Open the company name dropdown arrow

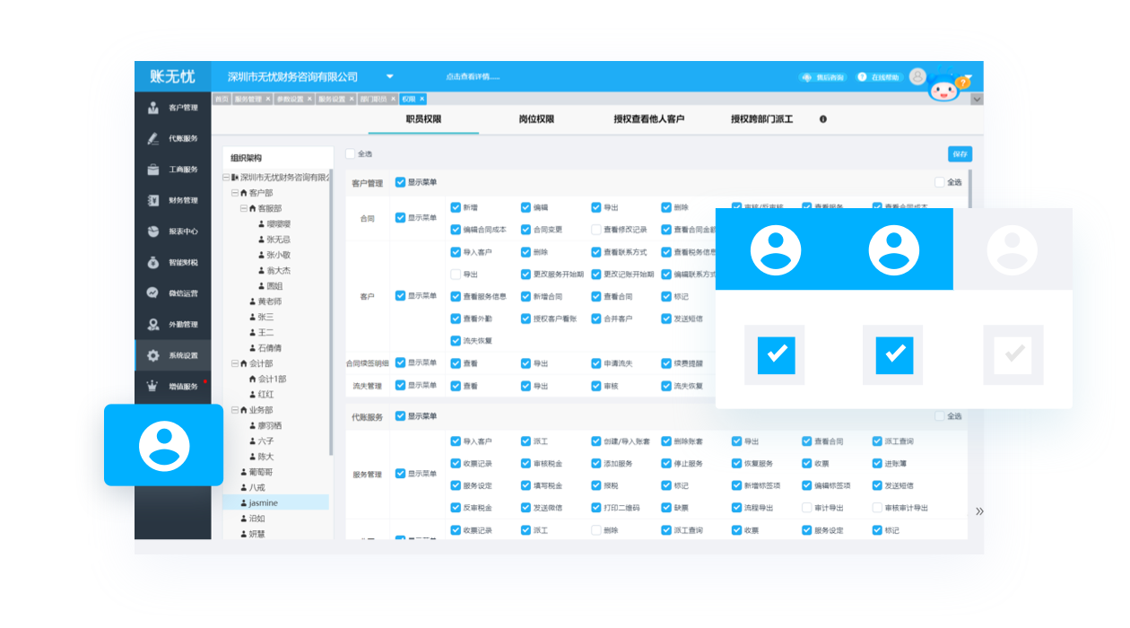pos(390,76)
